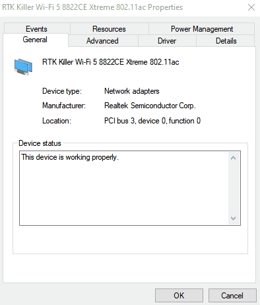Click the 'Network adapters' device type value

(x=132, y=91)
